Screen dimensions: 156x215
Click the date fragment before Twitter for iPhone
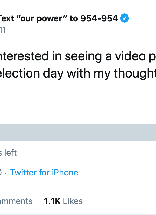pos(1,172)
